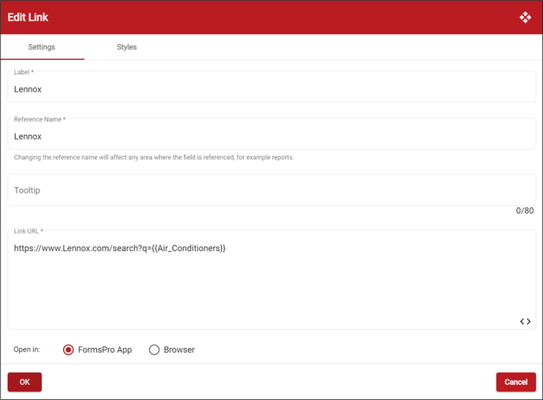543x400 pixels.
Task: Click the reference name warning hint text
Action: [154, 157]
